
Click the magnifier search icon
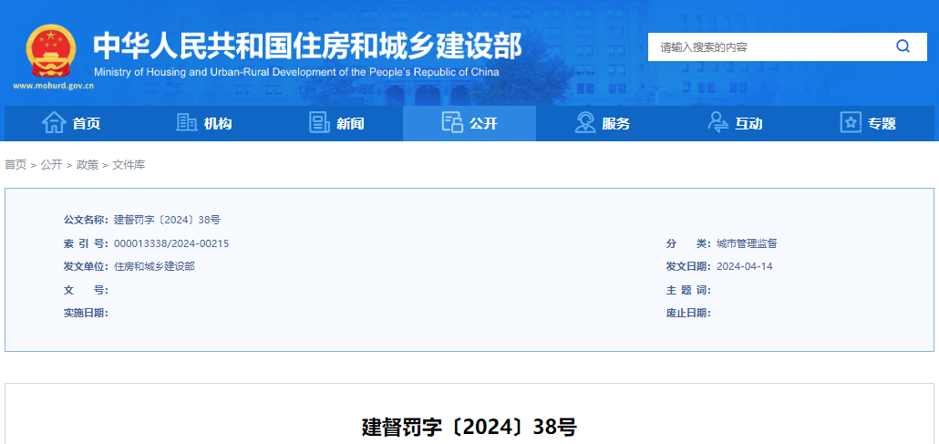pyautogui.click(x=903, y=46)
